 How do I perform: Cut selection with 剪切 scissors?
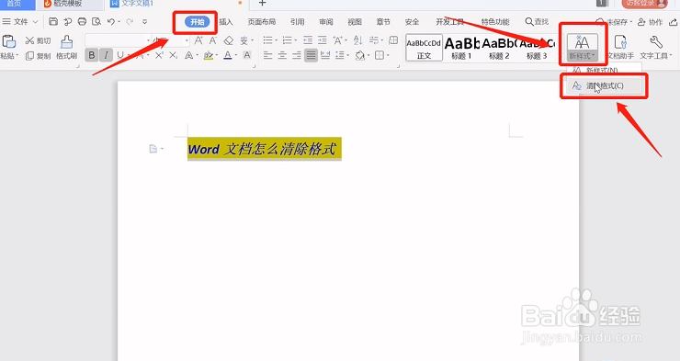pyautogui.click(x=38, y=40)
